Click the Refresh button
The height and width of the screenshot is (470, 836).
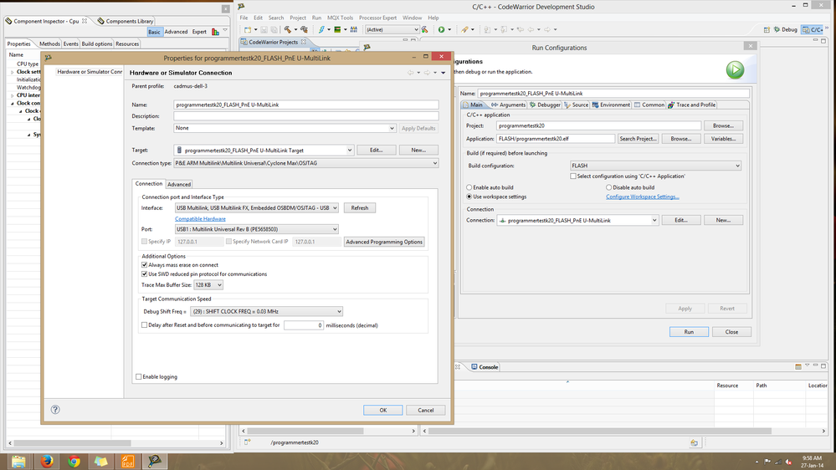(x=360, y=208)
